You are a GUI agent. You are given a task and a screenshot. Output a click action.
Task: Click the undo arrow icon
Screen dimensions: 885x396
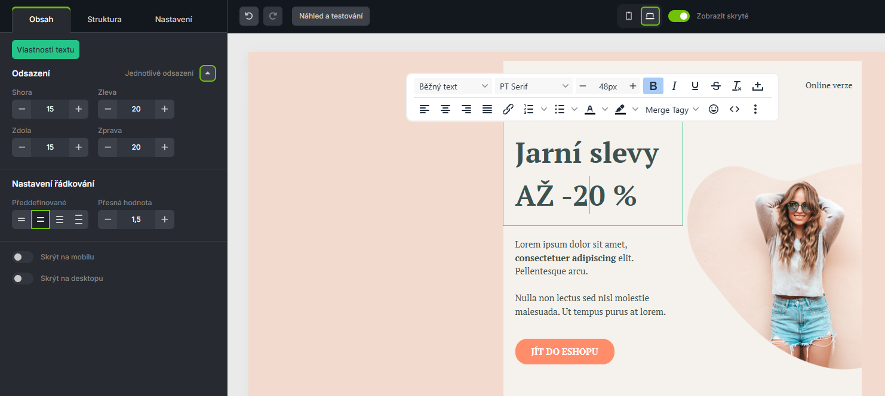249,16
